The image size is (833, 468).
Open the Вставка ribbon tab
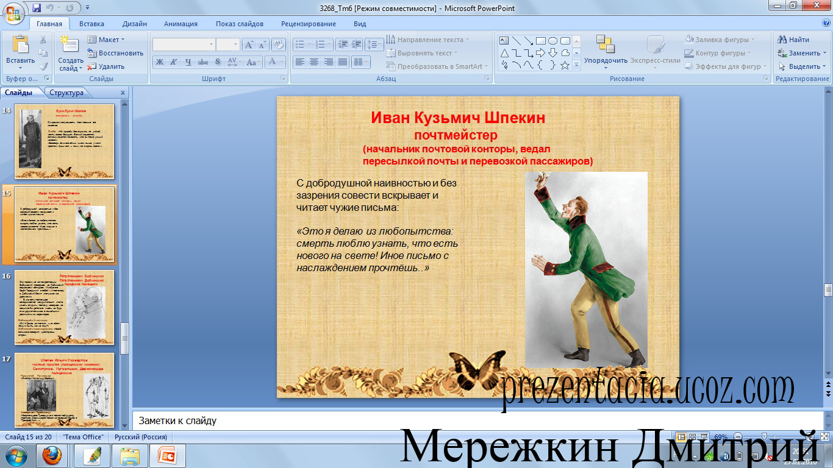coord(91,24)
